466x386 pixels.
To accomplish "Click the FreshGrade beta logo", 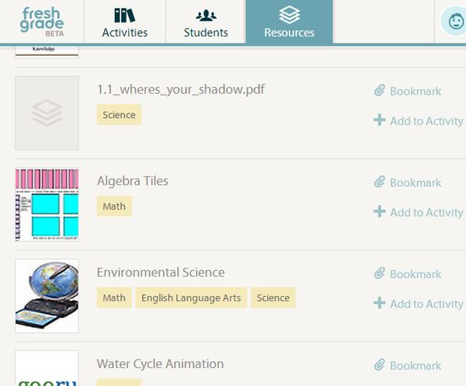I will point(42,22).
